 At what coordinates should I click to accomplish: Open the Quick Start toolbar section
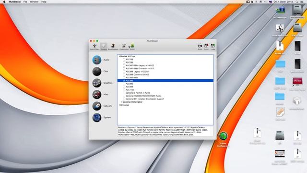[94, 47]
